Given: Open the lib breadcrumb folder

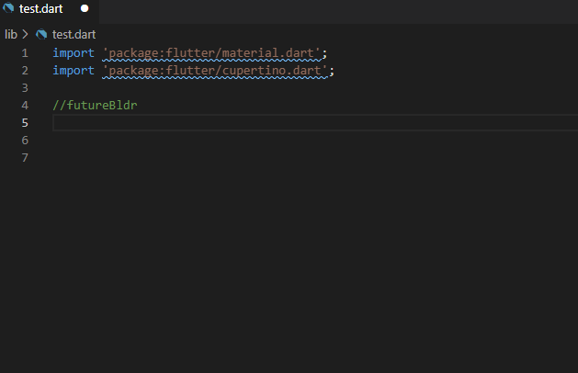Looking at the screenshot, I should pyautogui.click(x=11, y=34).
